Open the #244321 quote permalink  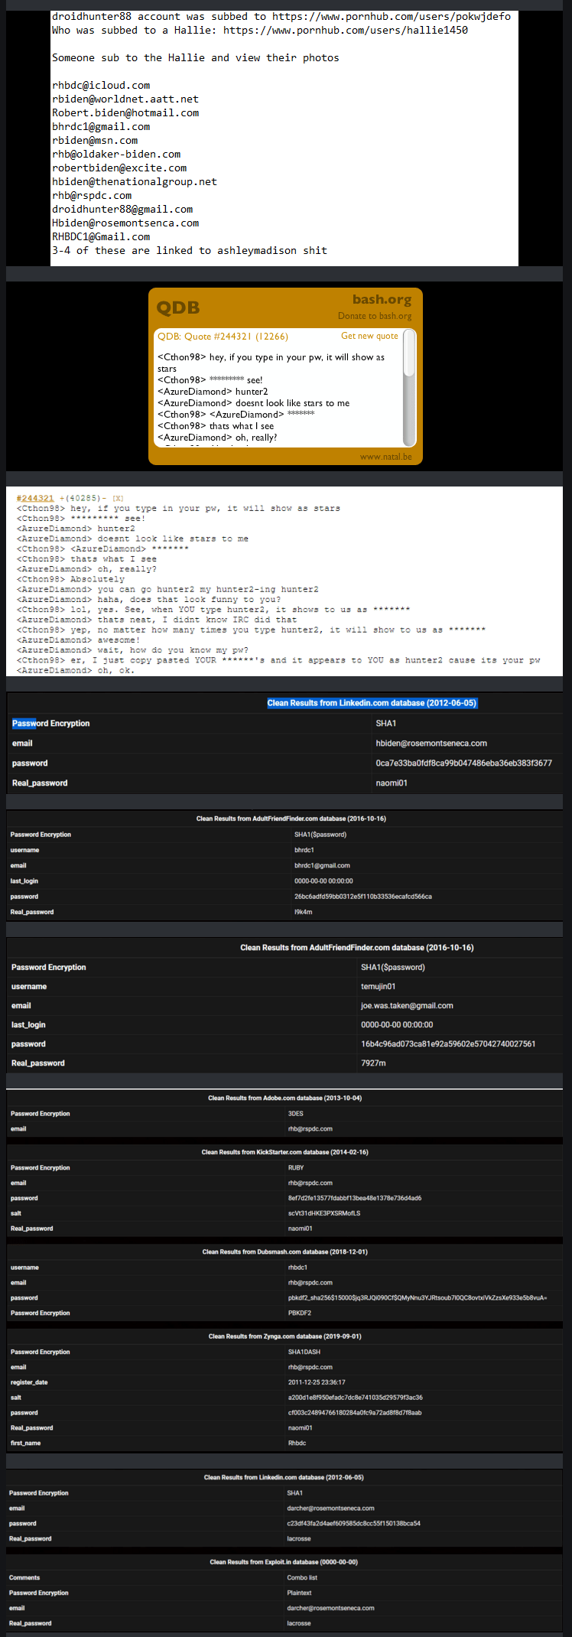pos(35,498)
